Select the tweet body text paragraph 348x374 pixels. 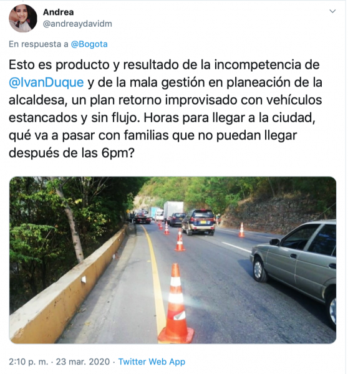coord(166,108)
